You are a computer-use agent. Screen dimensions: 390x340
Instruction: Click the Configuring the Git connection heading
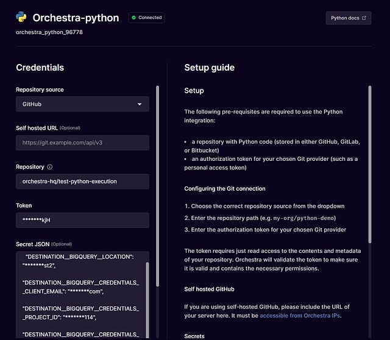click(x=225, y=189)
